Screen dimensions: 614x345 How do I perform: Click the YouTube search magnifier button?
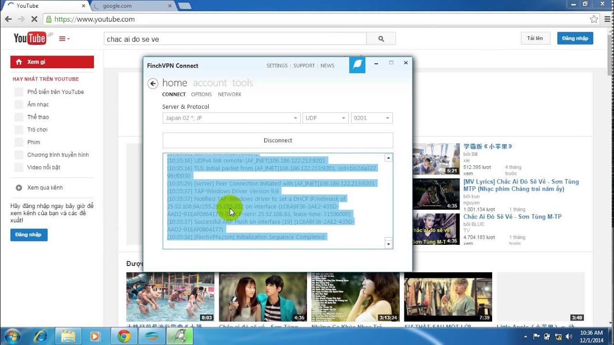coord(381,39)
